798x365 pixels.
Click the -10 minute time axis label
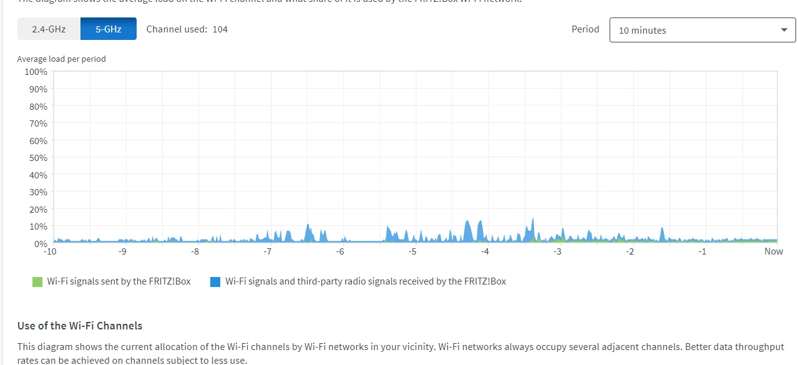(x=50, y=251)
